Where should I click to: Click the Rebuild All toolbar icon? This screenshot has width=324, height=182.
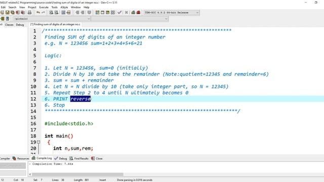(x=112, y=13)
